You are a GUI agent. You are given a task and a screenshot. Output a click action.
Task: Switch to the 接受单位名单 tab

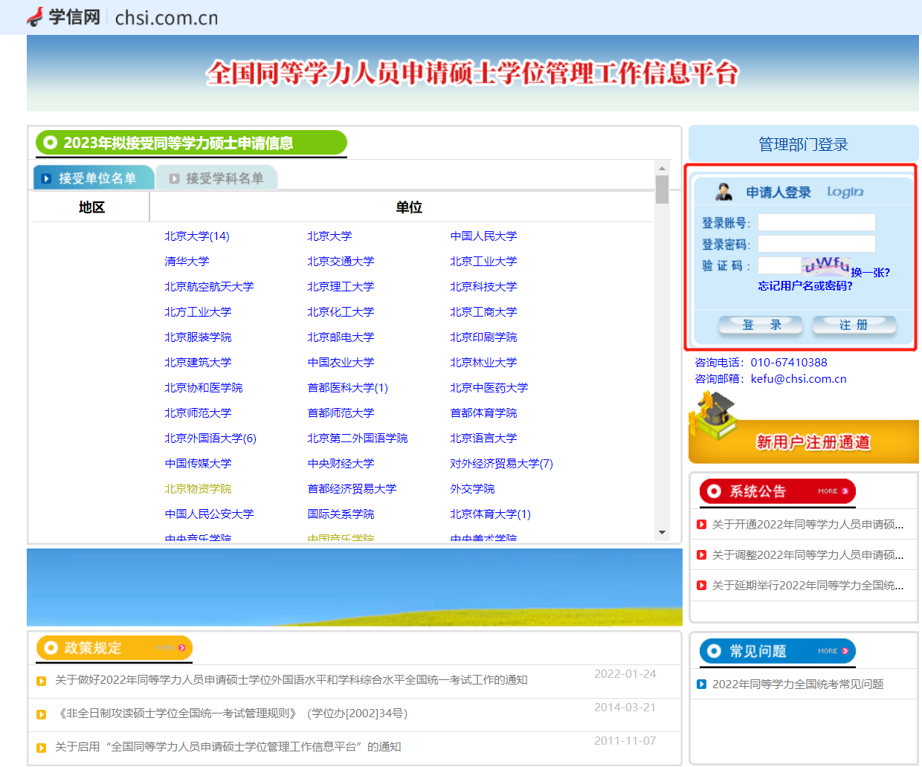[94, 178]
